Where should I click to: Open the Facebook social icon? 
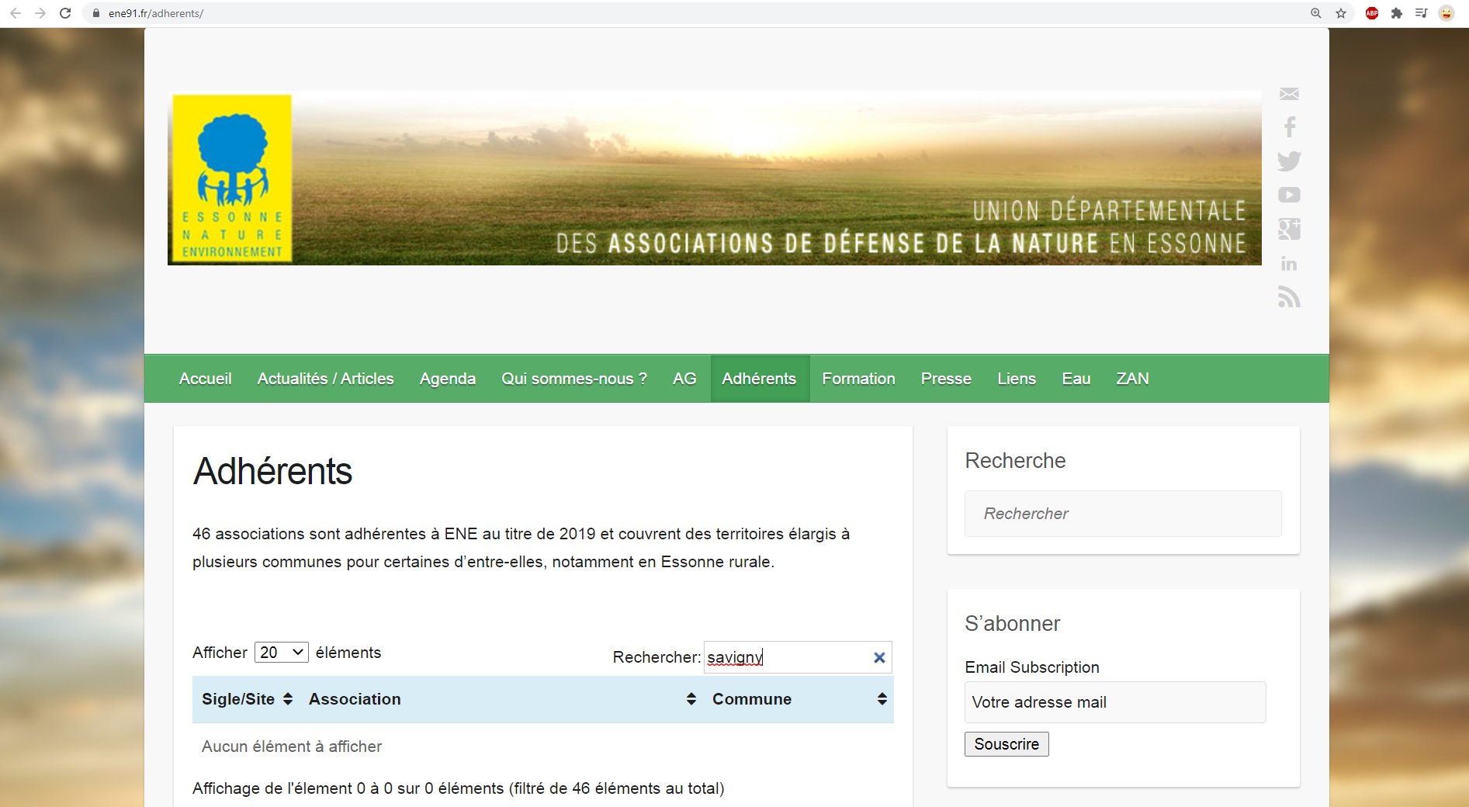[x=1289, y=126]
